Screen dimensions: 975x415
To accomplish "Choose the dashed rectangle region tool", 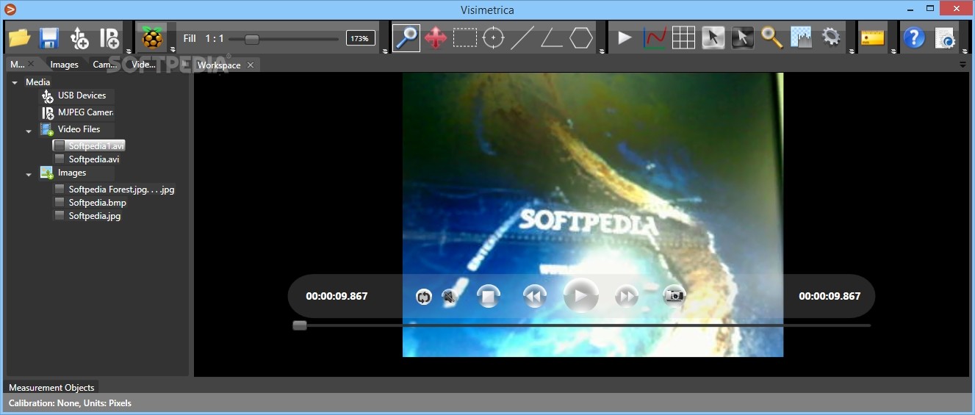I will point(464,37).
